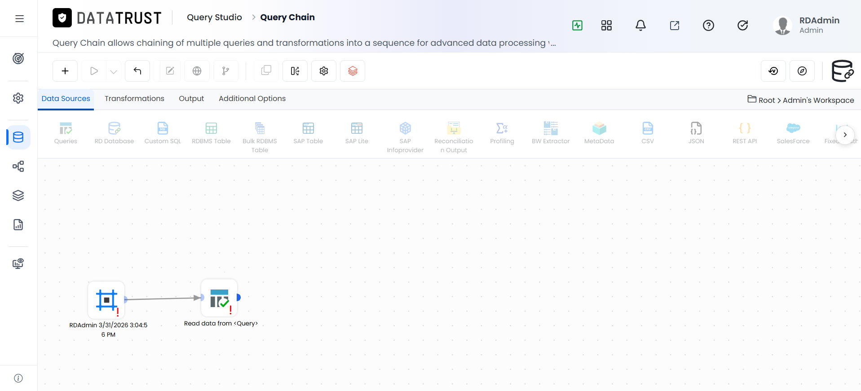Click the 'Read data from <Query>' label
The width and height of the screenshot is (861, 391).
coord(221,323)
